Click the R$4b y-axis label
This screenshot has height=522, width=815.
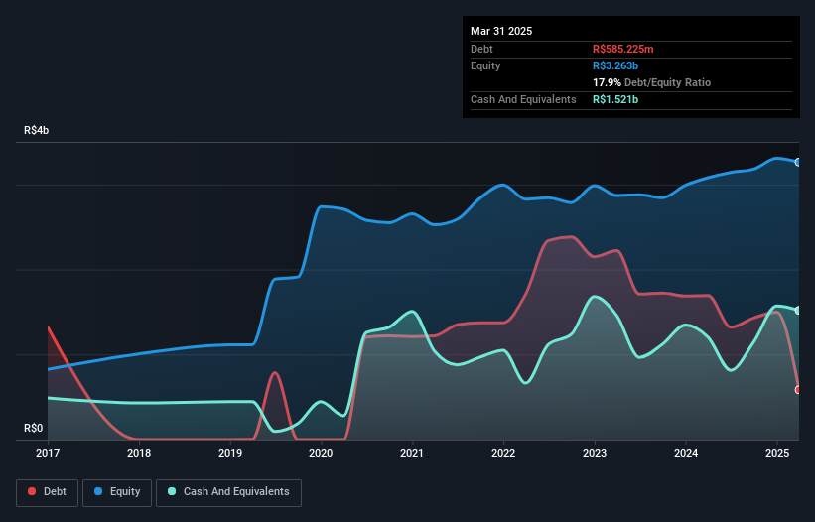point(37,130)
